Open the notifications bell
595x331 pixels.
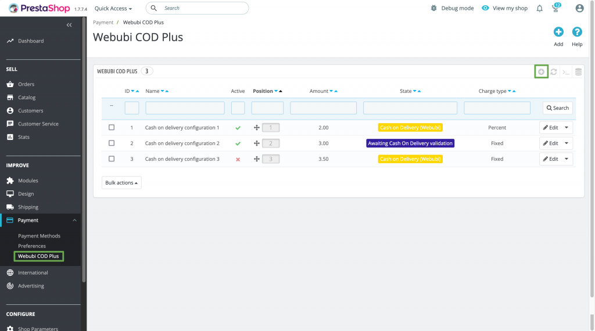pyautogui.click(x=539, y=8)
